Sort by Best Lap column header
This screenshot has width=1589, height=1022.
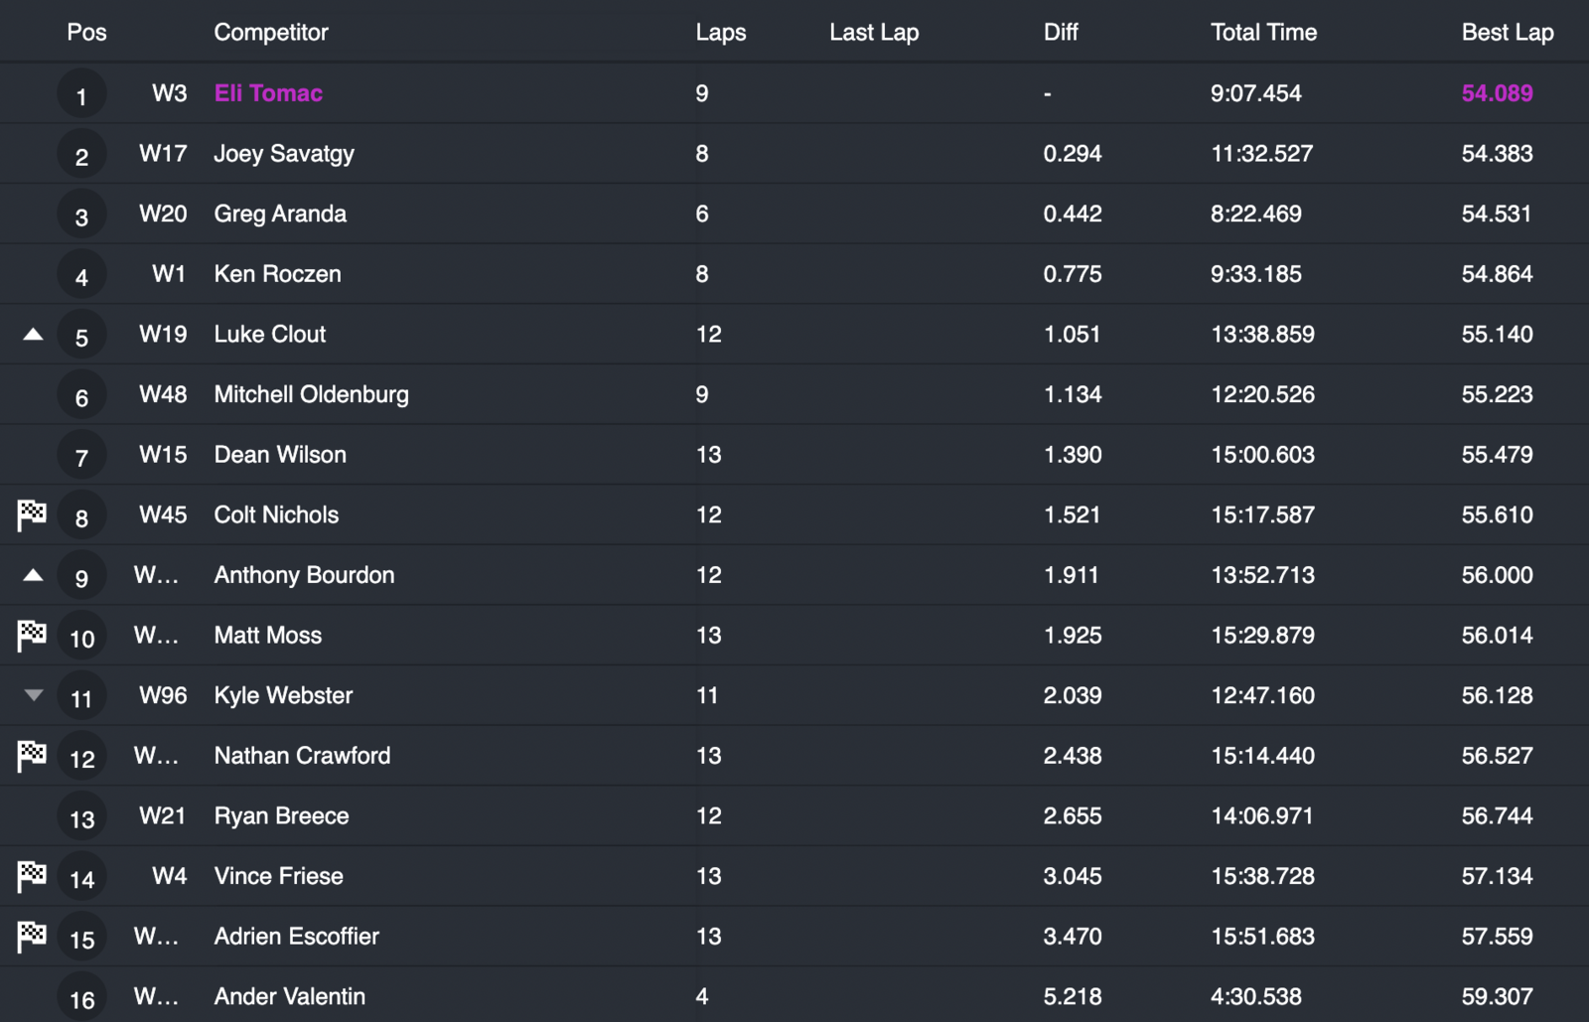point(1507,32)
